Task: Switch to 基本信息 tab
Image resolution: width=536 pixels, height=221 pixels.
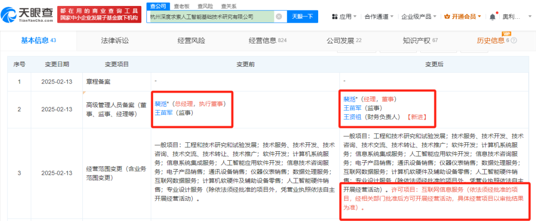Action: (x=38, y=41)
